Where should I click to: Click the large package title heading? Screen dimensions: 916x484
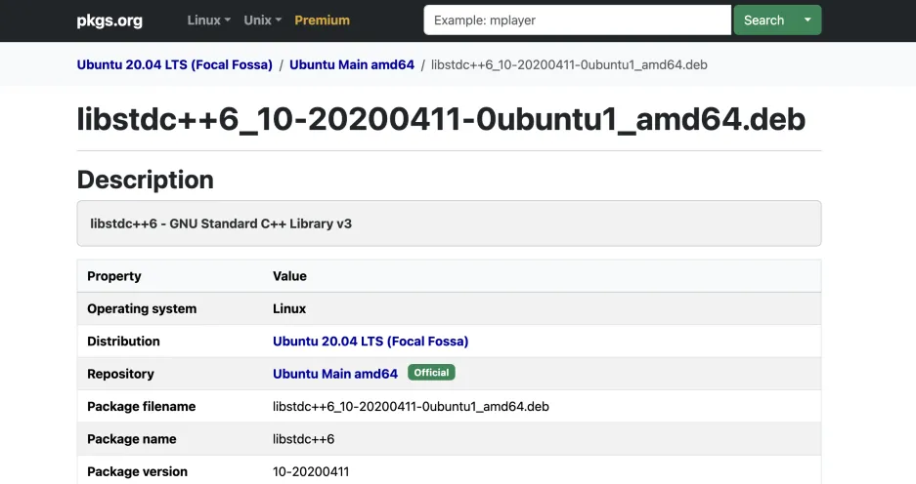click(441, 118)
